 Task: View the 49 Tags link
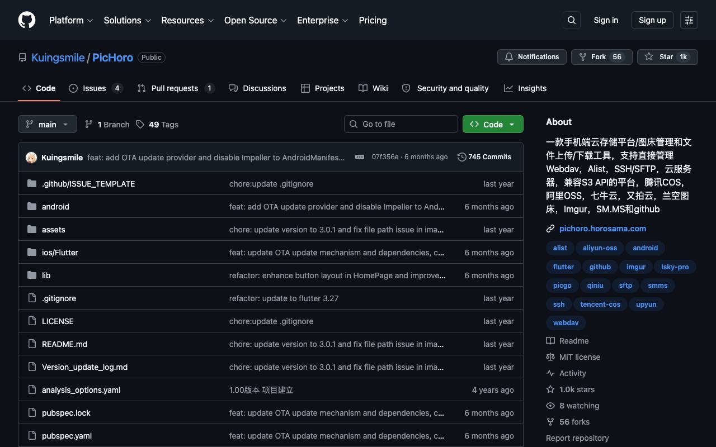[x=157, y=124]
